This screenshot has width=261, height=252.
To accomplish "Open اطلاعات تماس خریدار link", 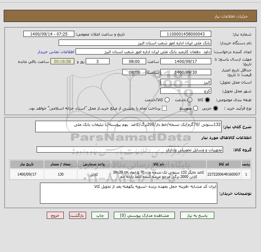I will (x=56, y=52).
